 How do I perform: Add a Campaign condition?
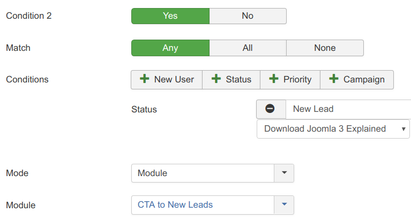pos(357,80)
